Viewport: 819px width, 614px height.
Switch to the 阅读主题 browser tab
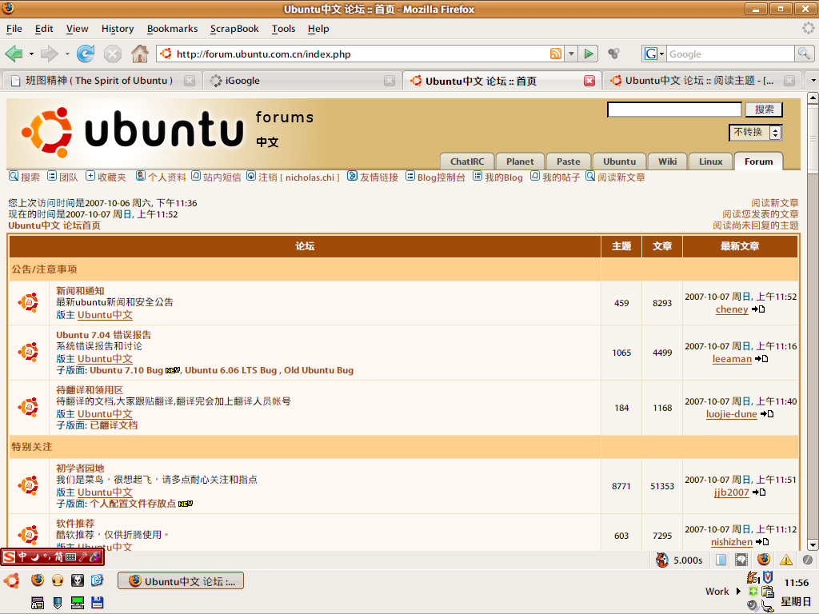coord(702,81)
